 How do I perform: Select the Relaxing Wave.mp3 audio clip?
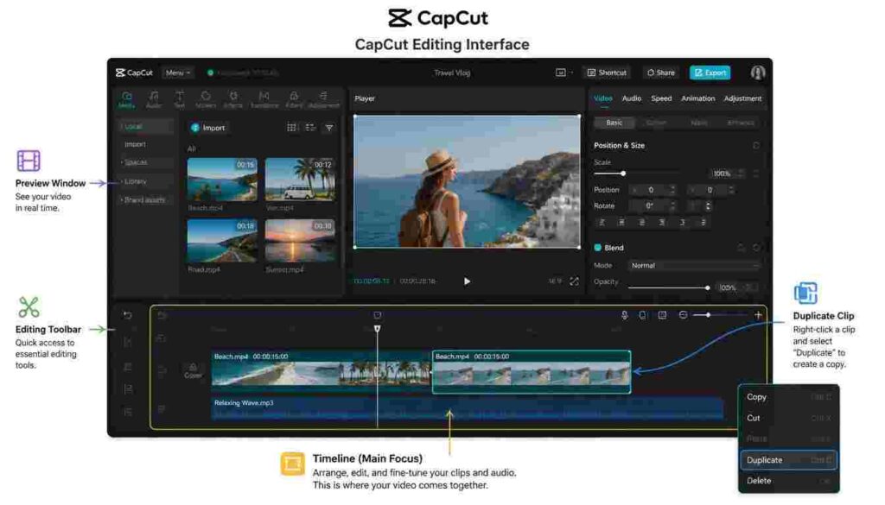(468, 408)
